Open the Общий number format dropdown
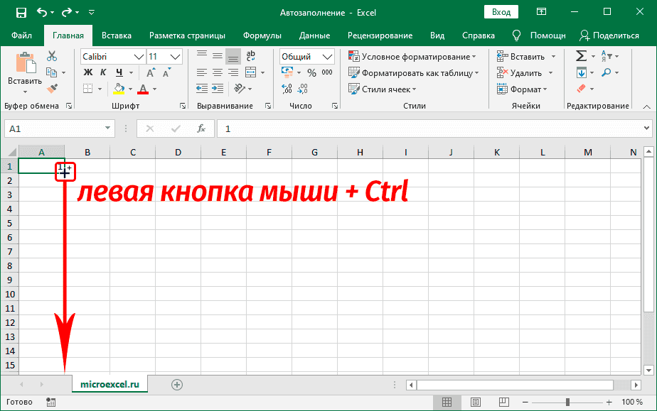Screen dimensions: 657x411 coord(327,56)
